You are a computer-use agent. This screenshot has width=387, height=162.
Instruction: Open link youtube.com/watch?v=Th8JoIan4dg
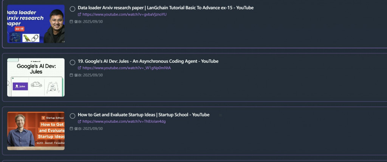[124, 122]
